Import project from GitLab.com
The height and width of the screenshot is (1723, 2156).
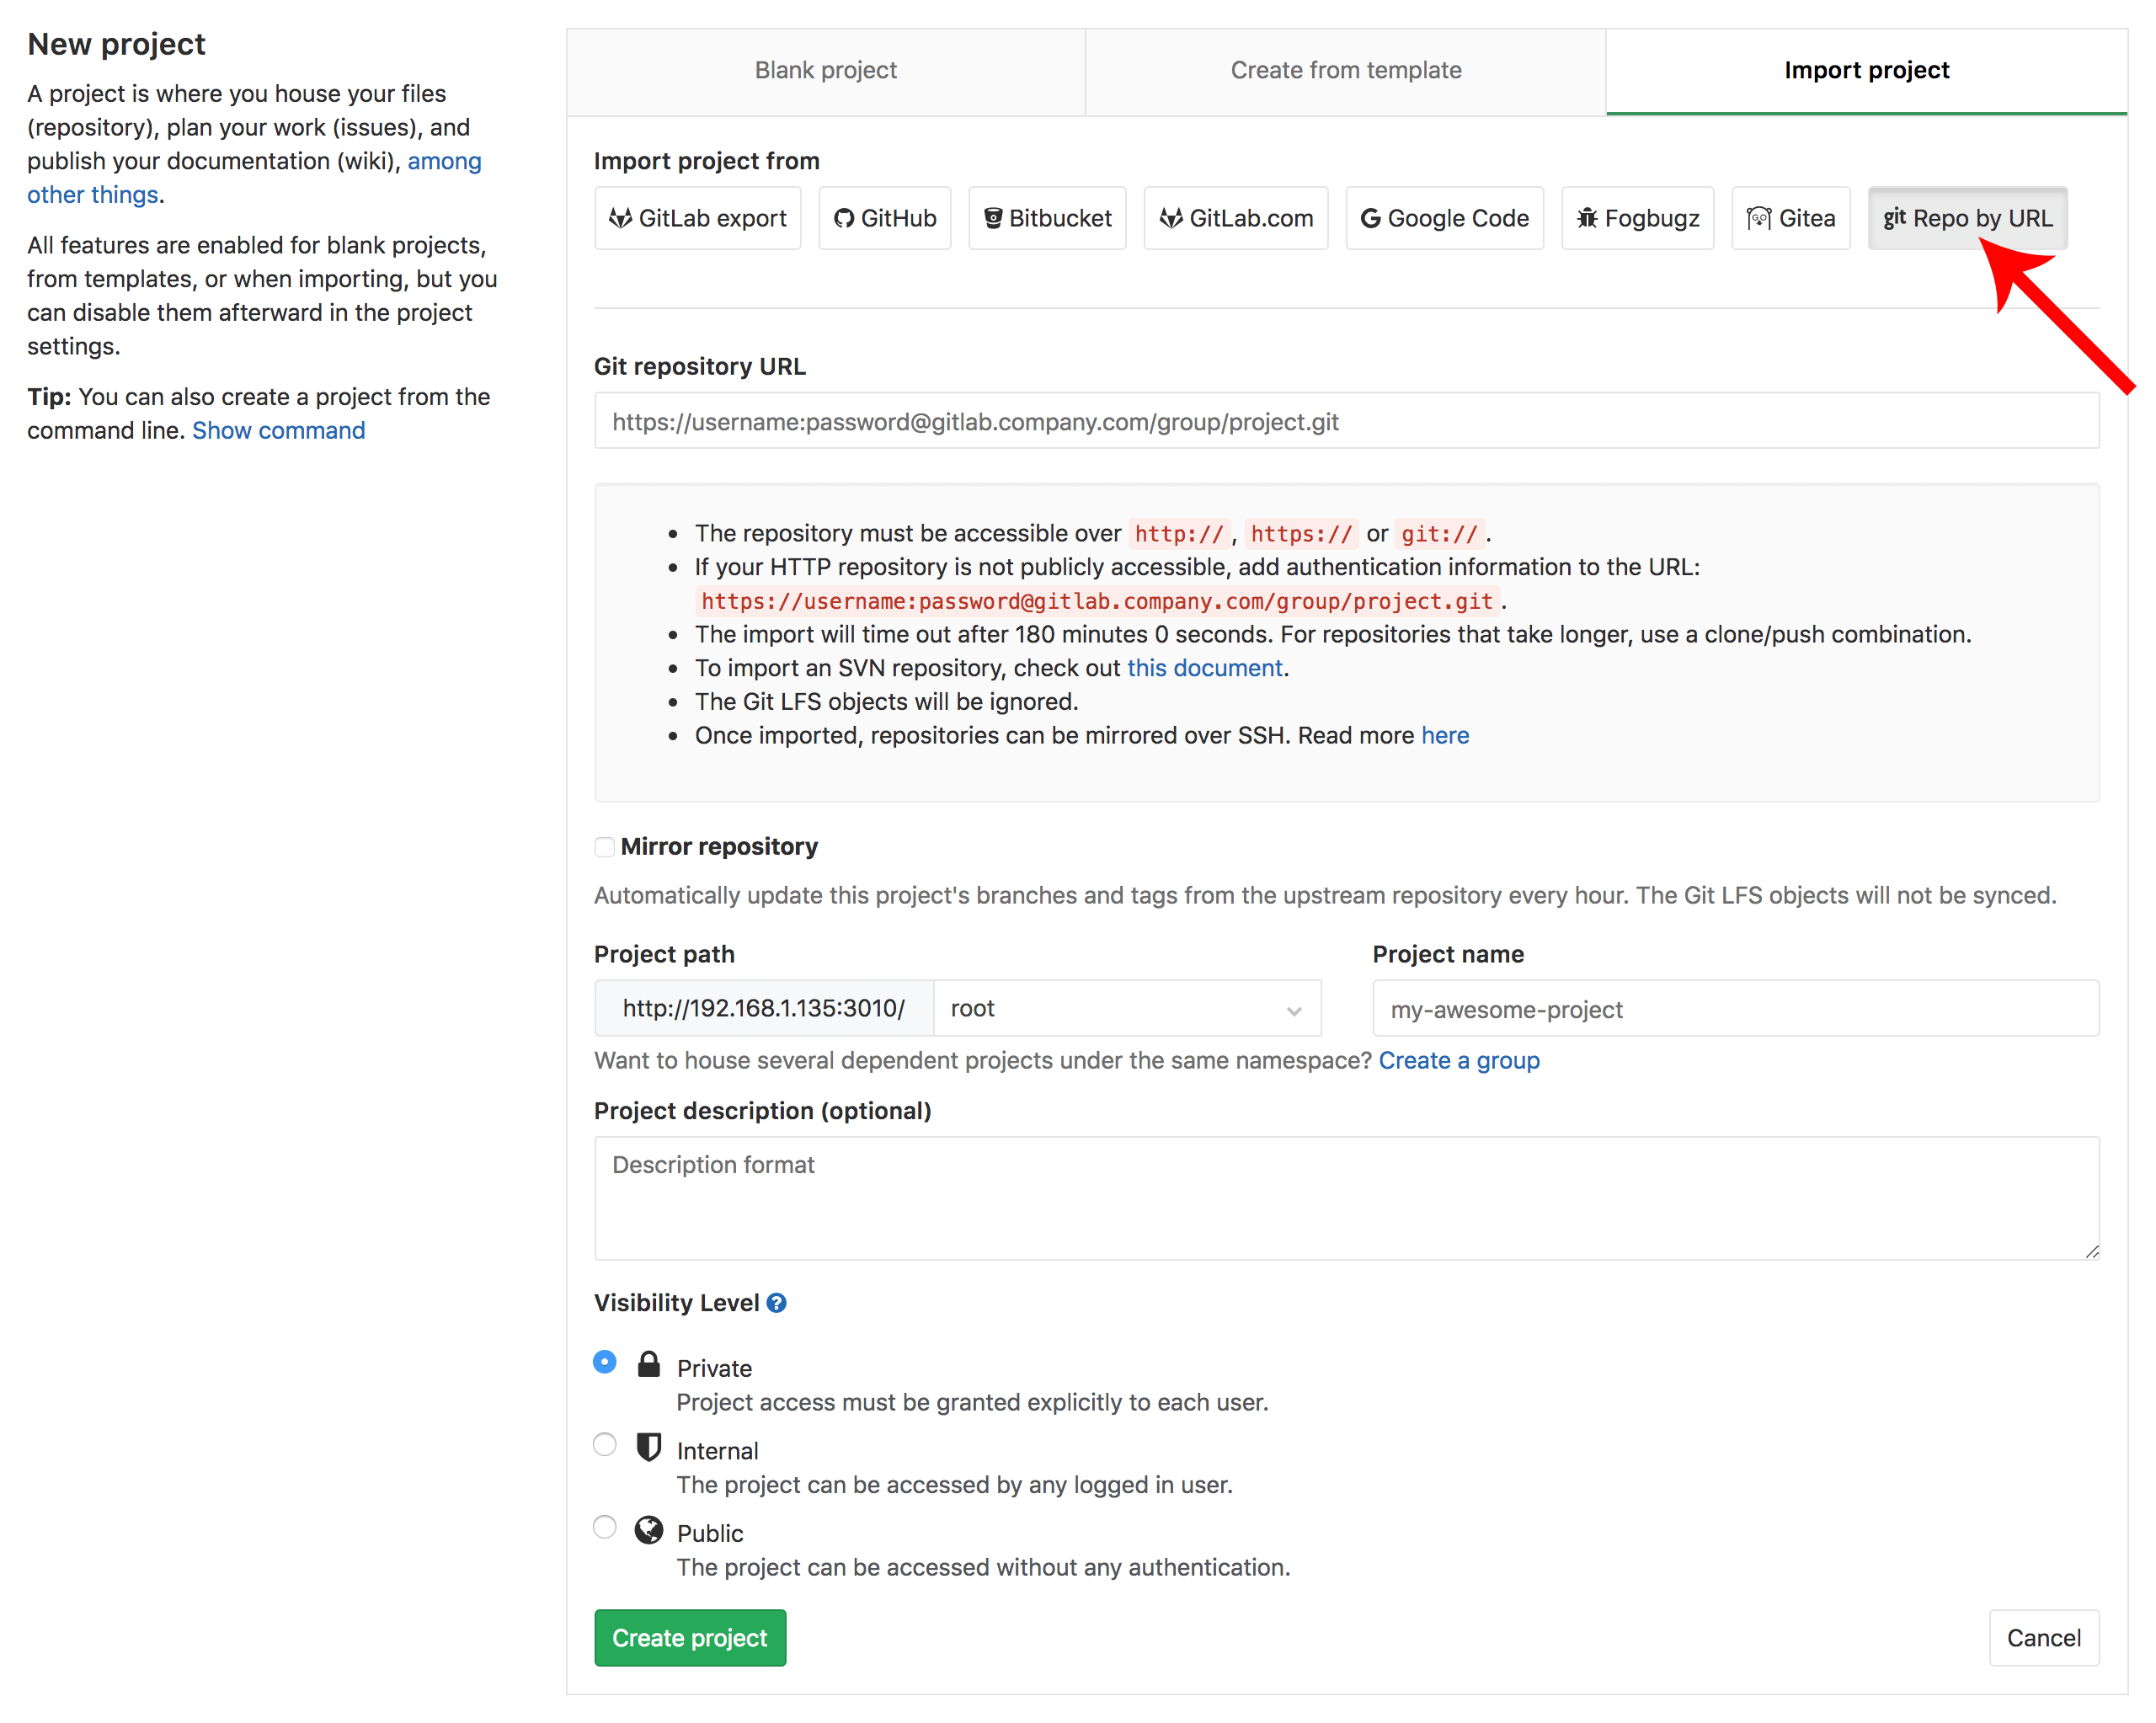click(x=1235, y=218)
